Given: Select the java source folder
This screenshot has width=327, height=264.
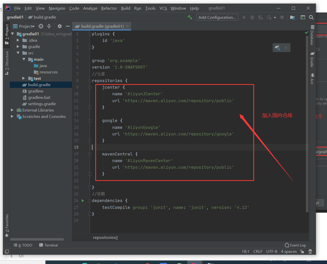Looking at the screenshot, I should point(41,66).
